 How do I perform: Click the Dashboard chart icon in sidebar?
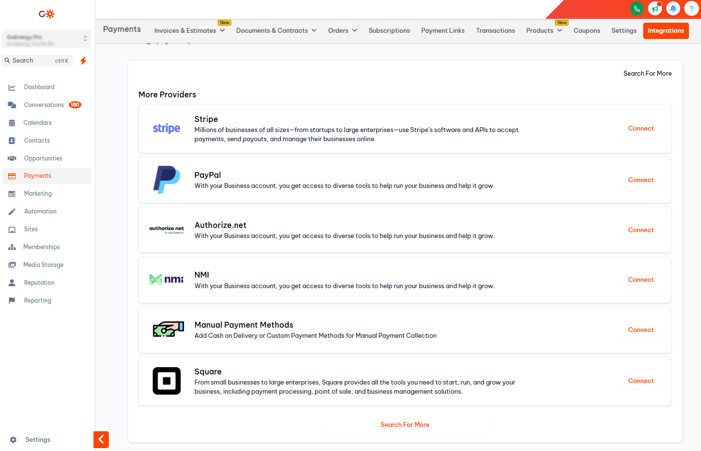12,87
